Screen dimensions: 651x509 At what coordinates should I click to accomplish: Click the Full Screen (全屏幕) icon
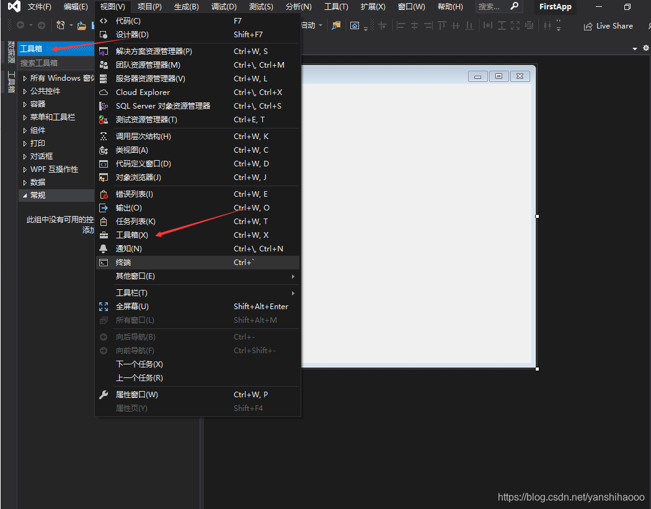coord(104,307)
